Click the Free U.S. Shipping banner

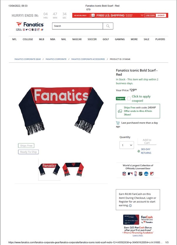[x=120, y=15]
